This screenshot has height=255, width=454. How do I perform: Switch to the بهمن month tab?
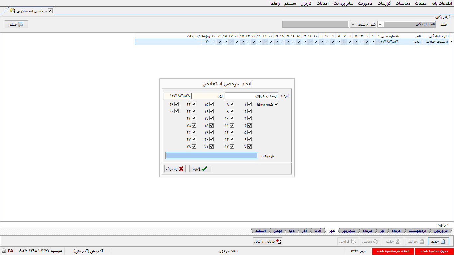277,231
